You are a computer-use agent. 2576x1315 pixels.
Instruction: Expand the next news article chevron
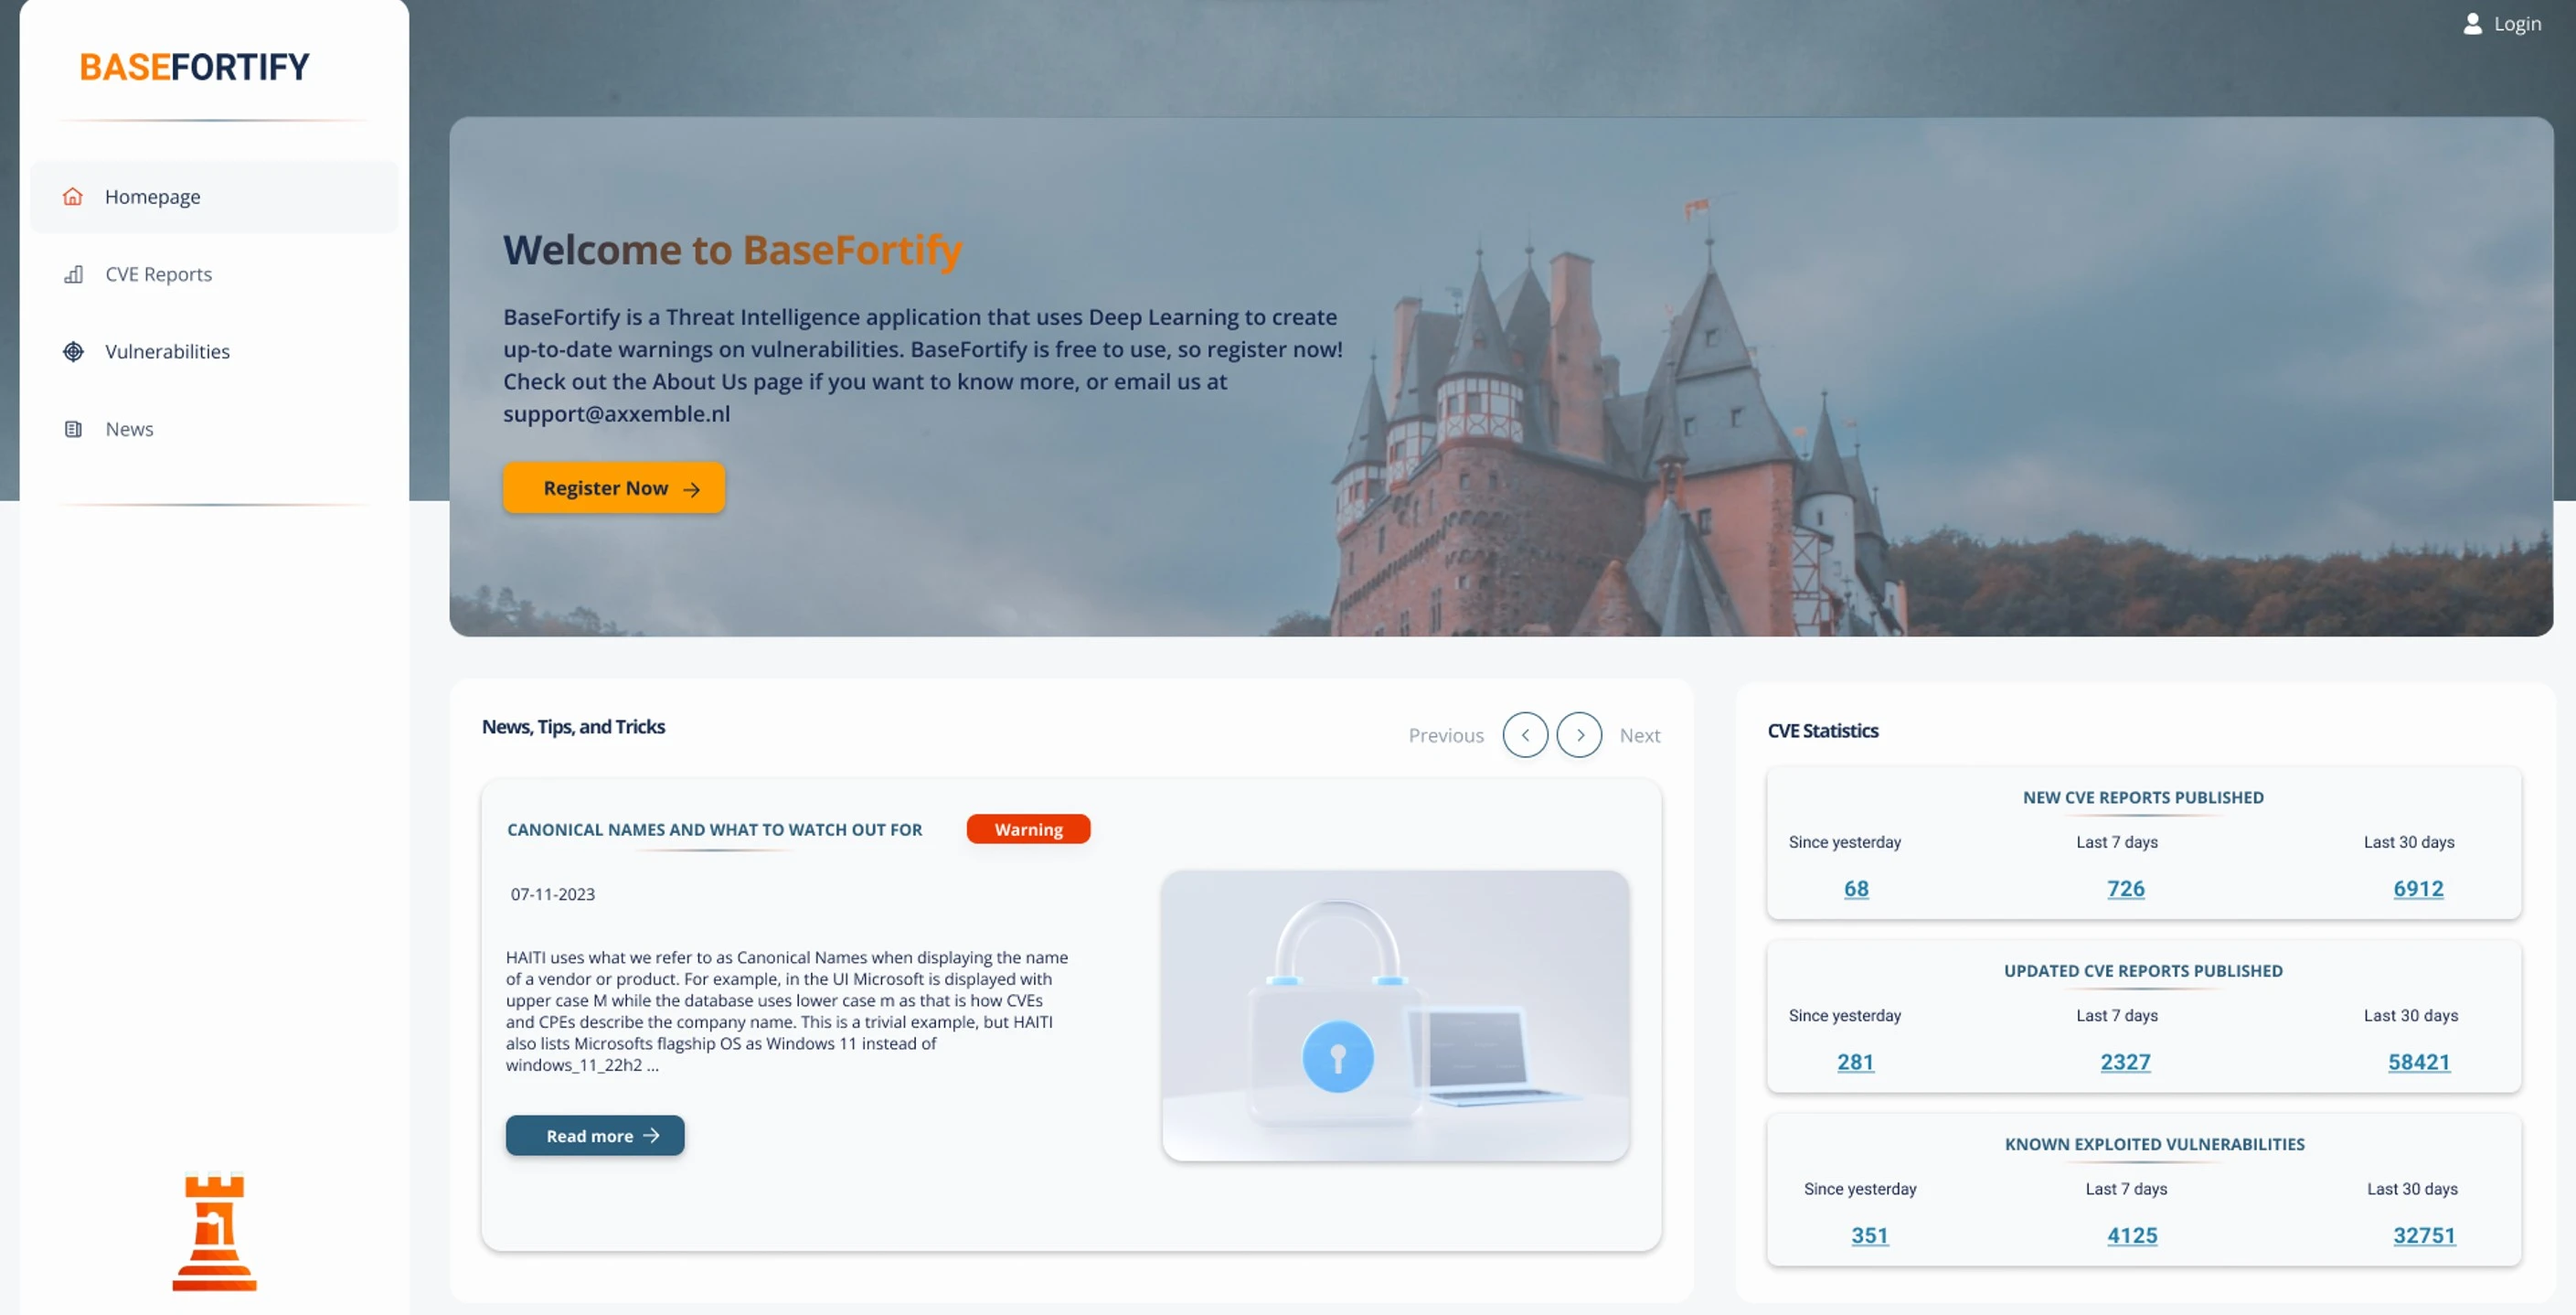click(1579, 733)
